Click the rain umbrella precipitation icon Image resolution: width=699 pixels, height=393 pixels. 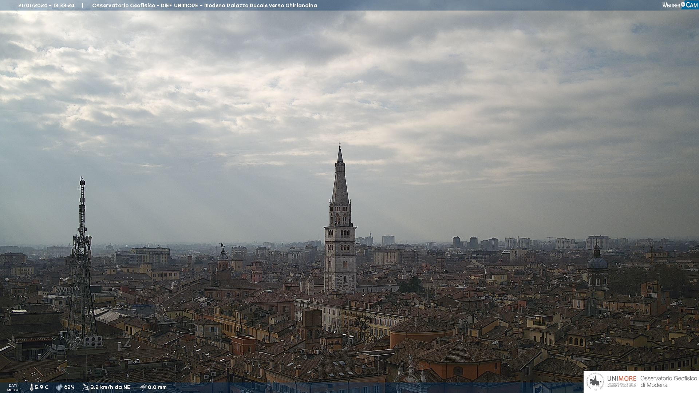143,387
